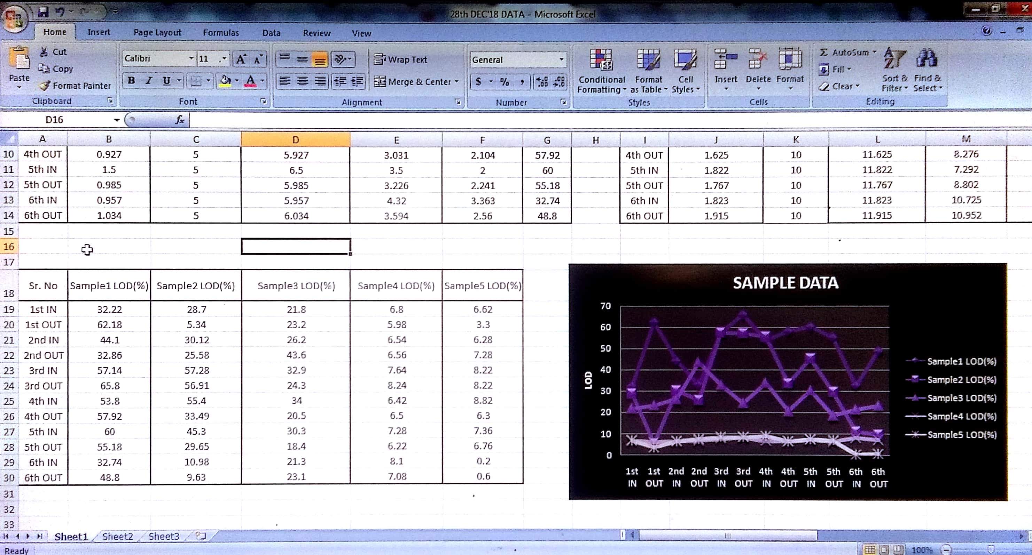This screenshot has width=1032, height=555.
Task: Click the Insert Function fx icon
Action: 180,119
